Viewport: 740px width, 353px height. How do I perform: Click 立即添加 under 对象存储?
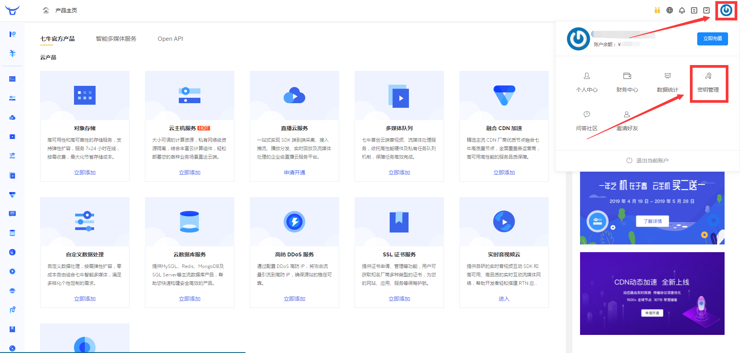(84, 172)
